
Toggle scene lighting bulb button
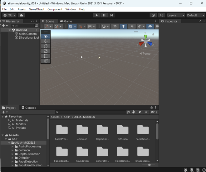click(x=124, y=26)
